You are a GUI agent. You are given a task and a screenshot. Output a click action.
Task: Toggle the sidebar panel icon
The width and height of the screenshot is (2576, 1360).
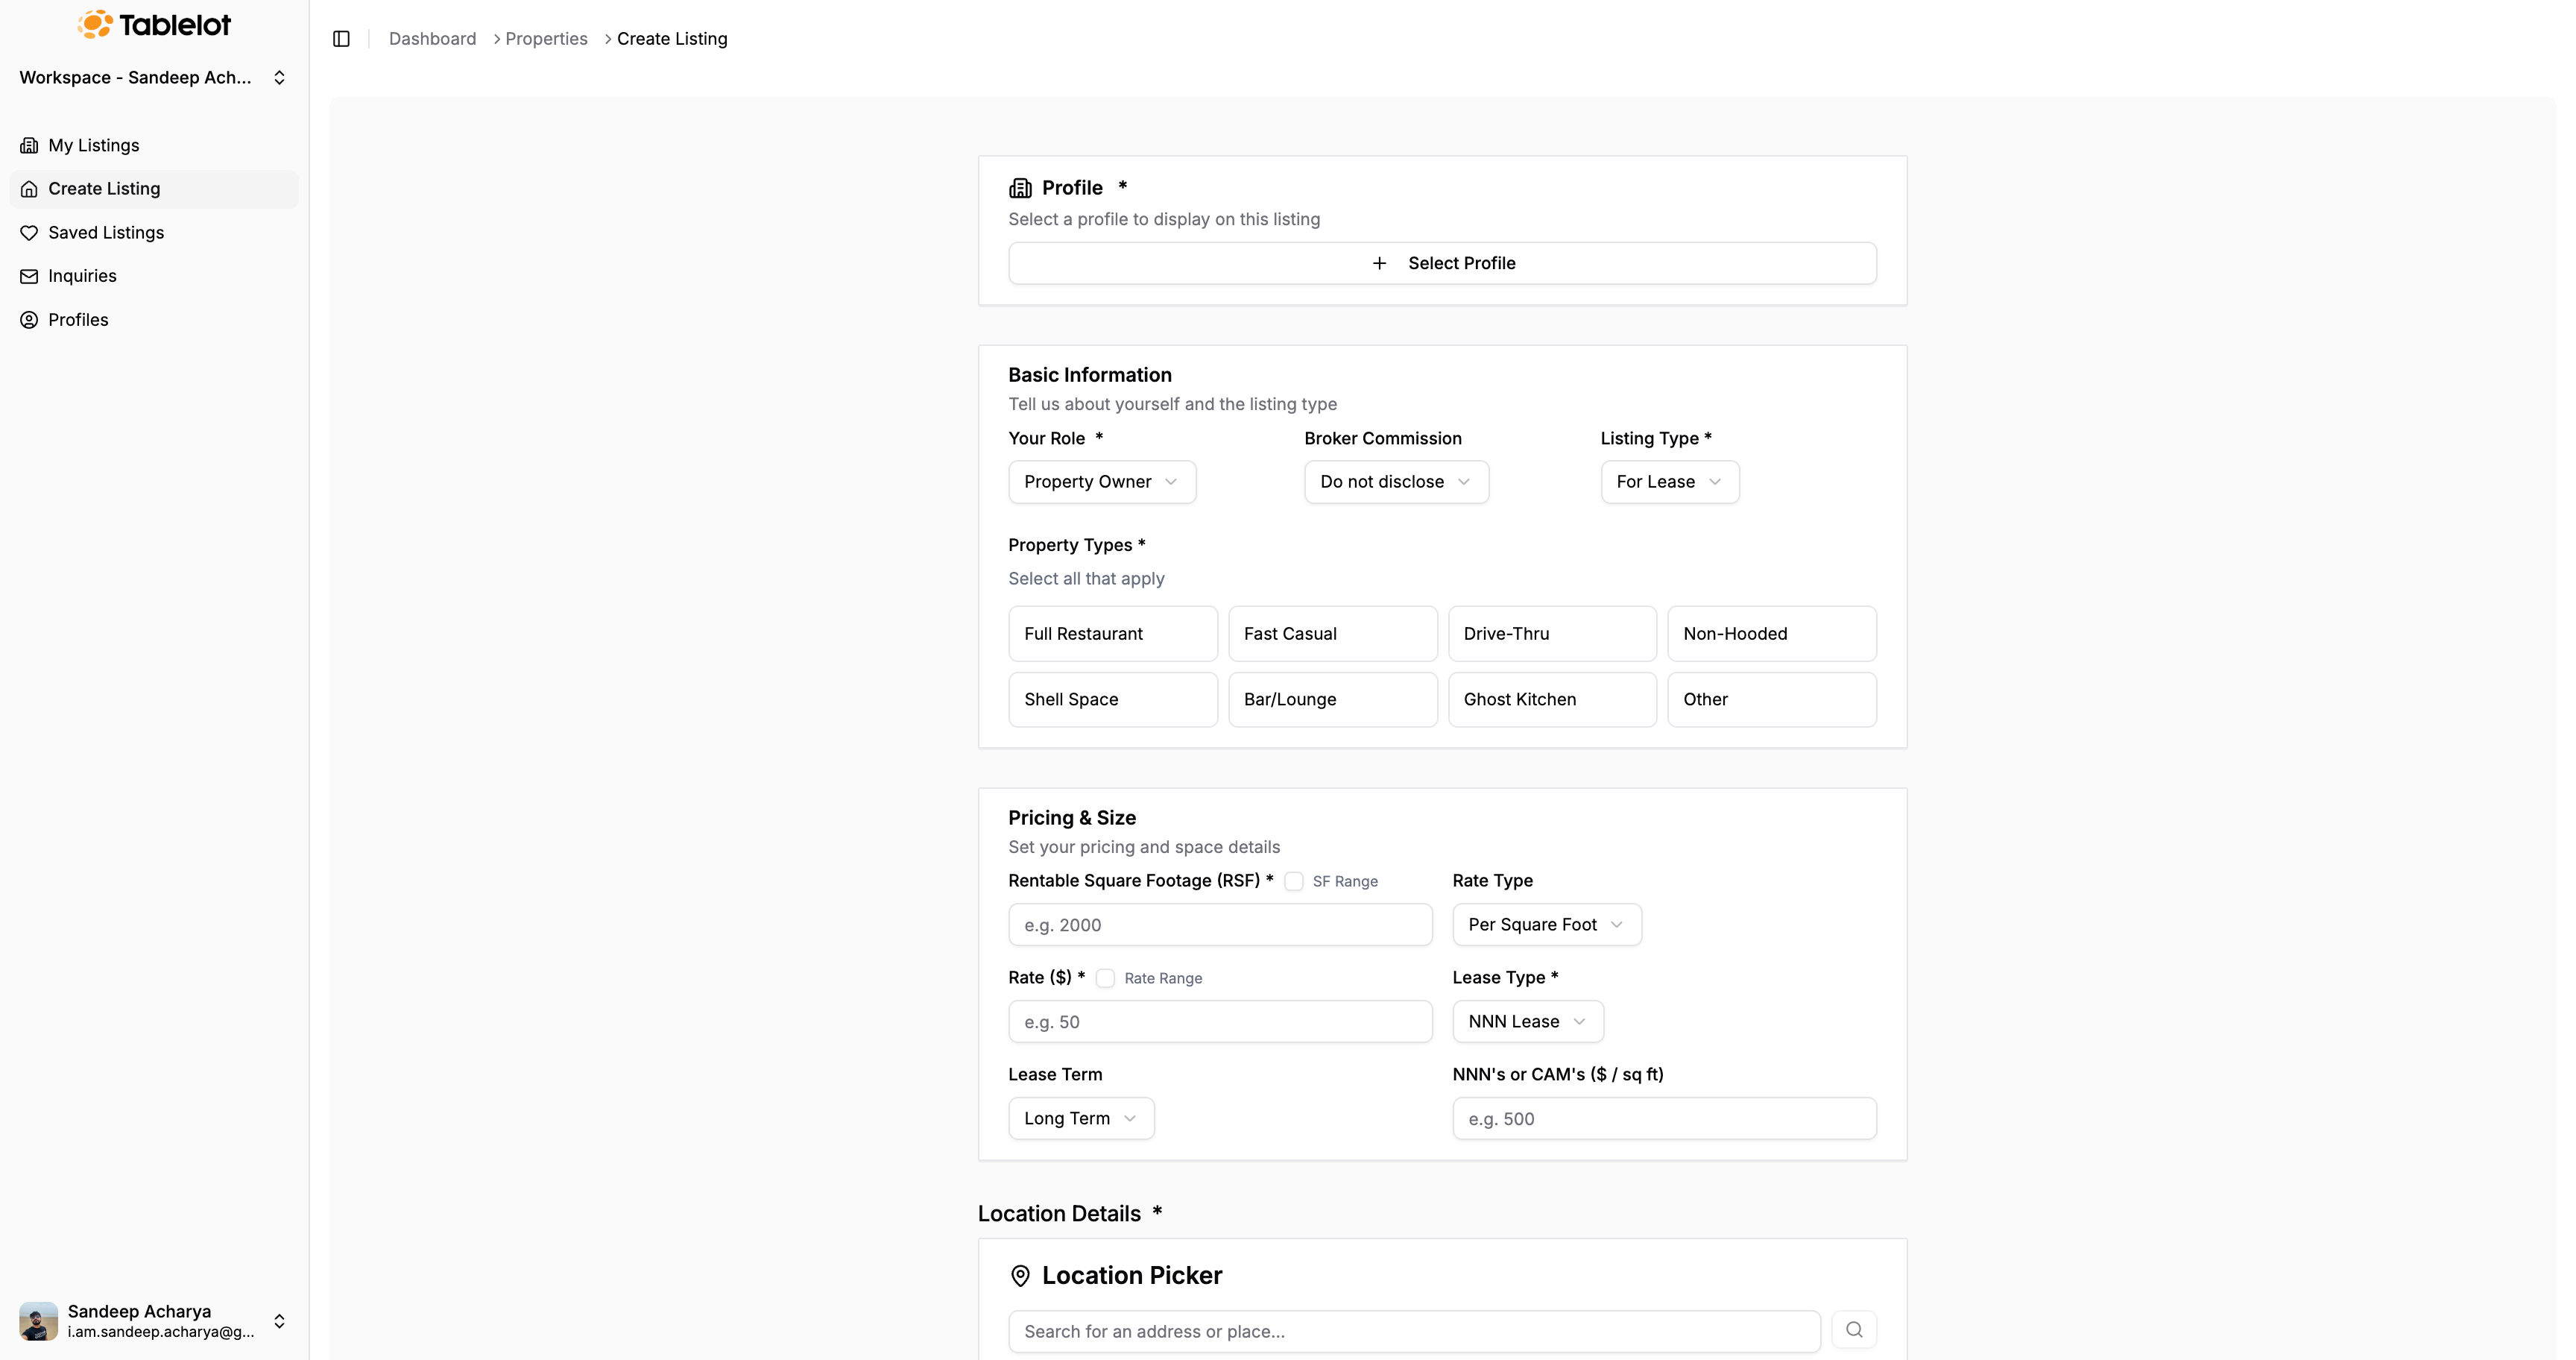341,39
